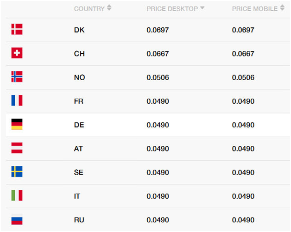Click the Germany flag icon
Screen dimensions: 291x232
(17, 124)
